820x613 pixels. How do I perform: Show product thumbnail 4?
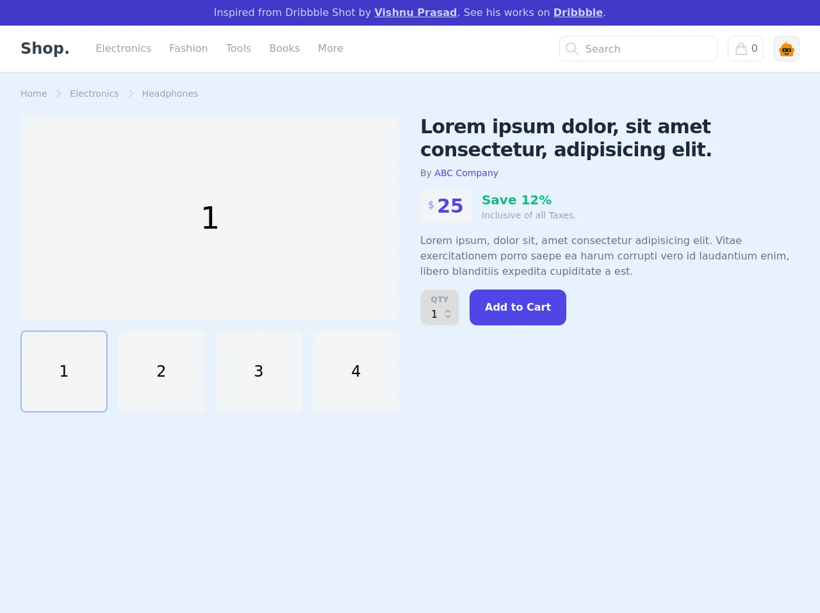[x=356, y=372]
